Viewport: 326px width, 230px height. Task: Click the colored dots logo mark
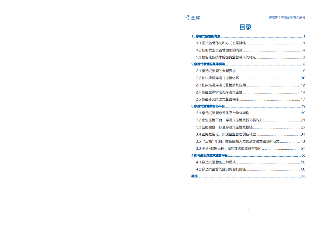pos(188,18)
